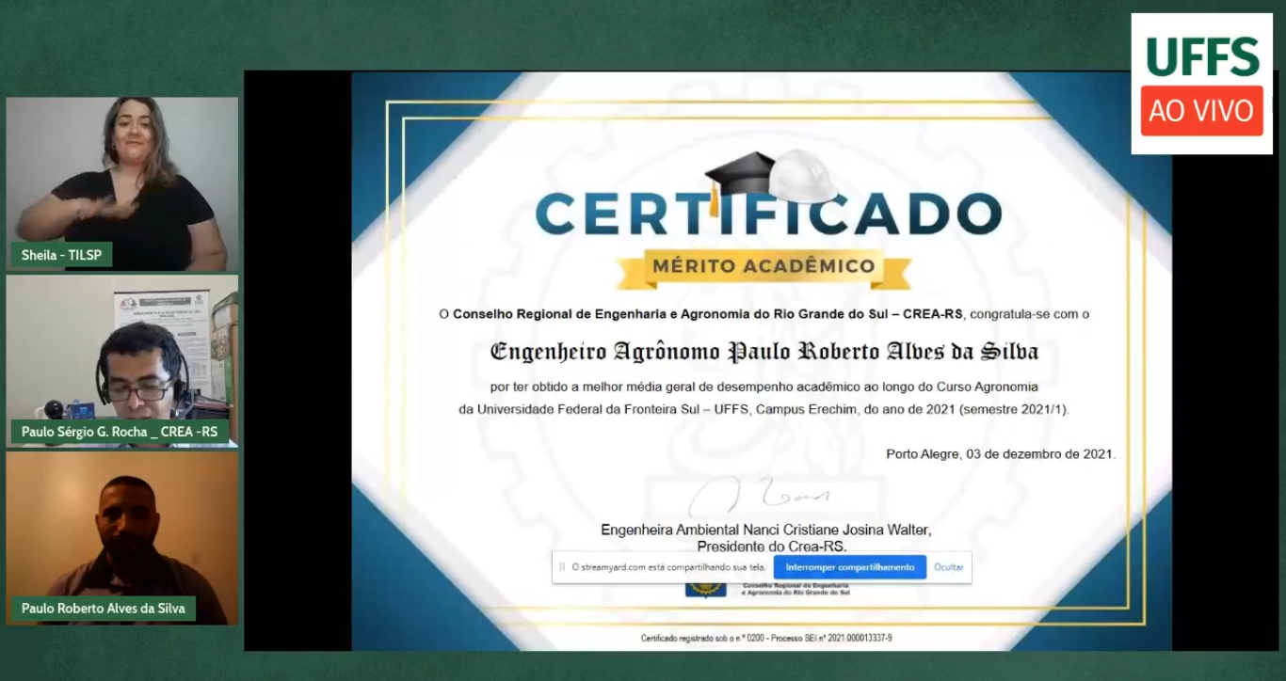The height and width of the screenshot is (681, 1286).
Task: Click the Sheila - TILSP name label
Action: [62, 255]
